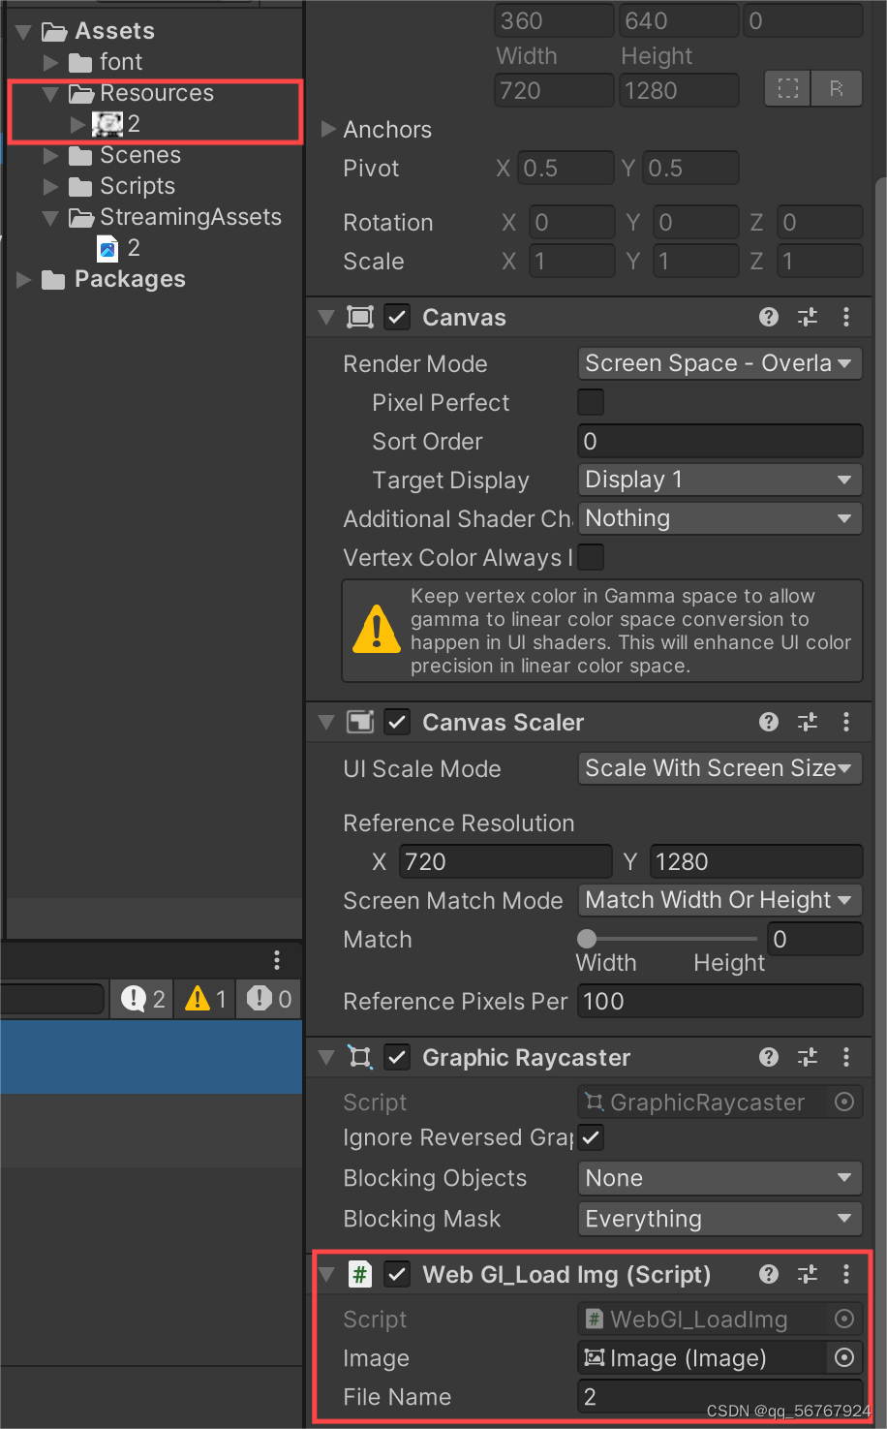Open Canvas Scaler preset settings icon
Screen dimensions: 887x1429
pyautogui.click(x=808, y=722)
